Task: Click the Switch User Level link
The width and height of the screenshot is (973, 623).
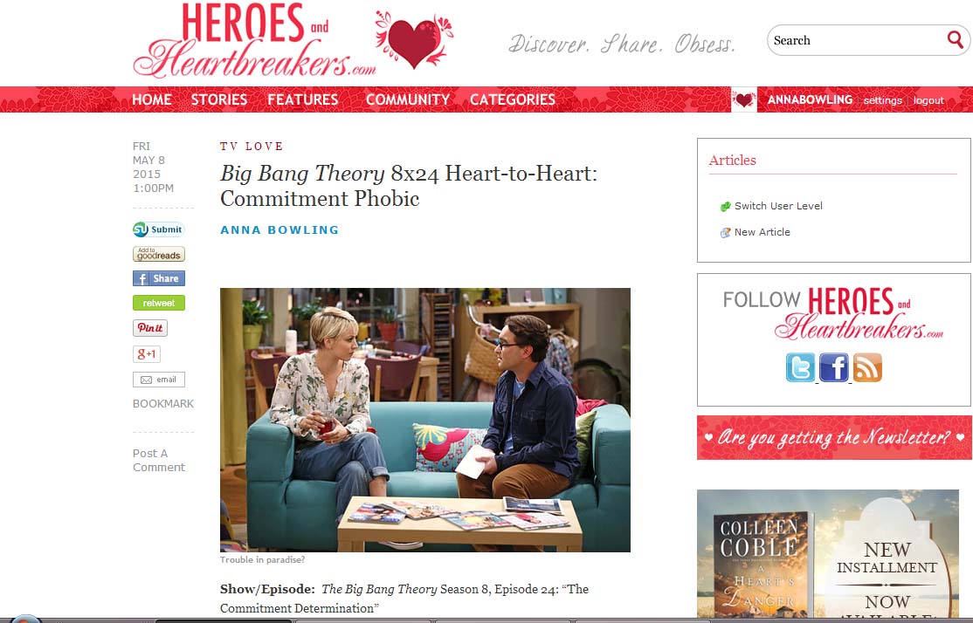Action: (778, 206)
